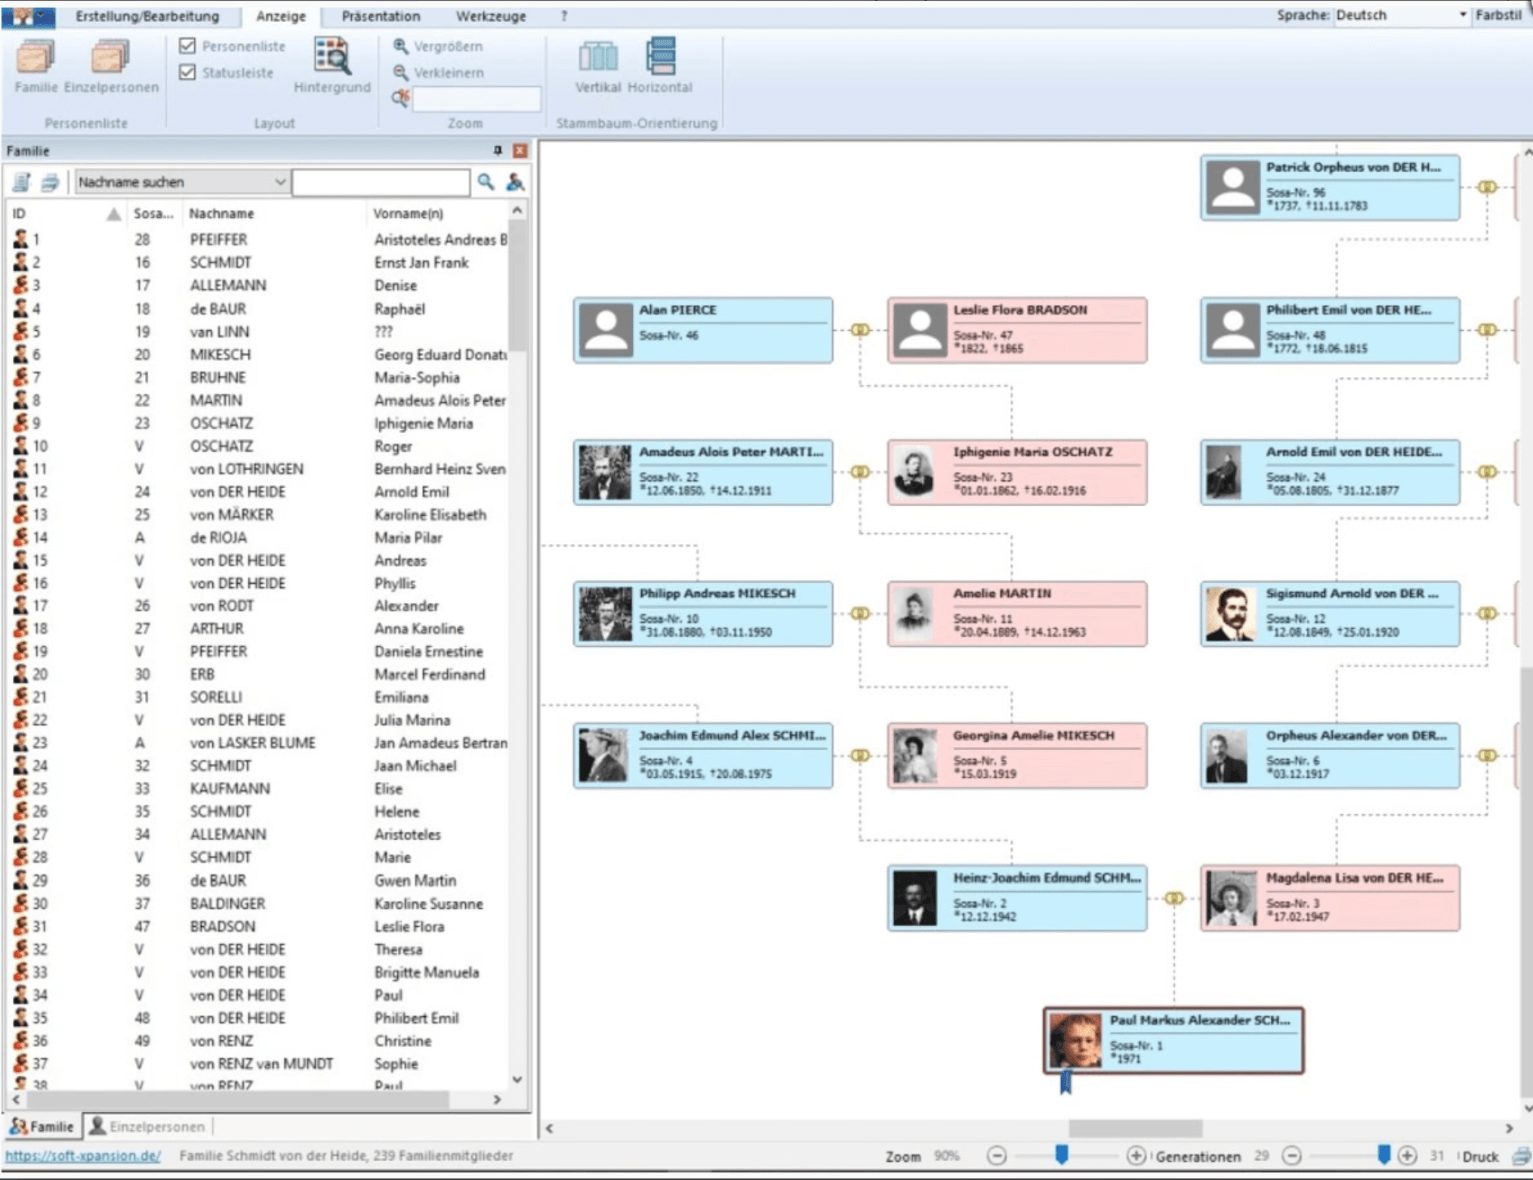
Task: Toggle the Statusleiste checkbox
Action: 188,73
